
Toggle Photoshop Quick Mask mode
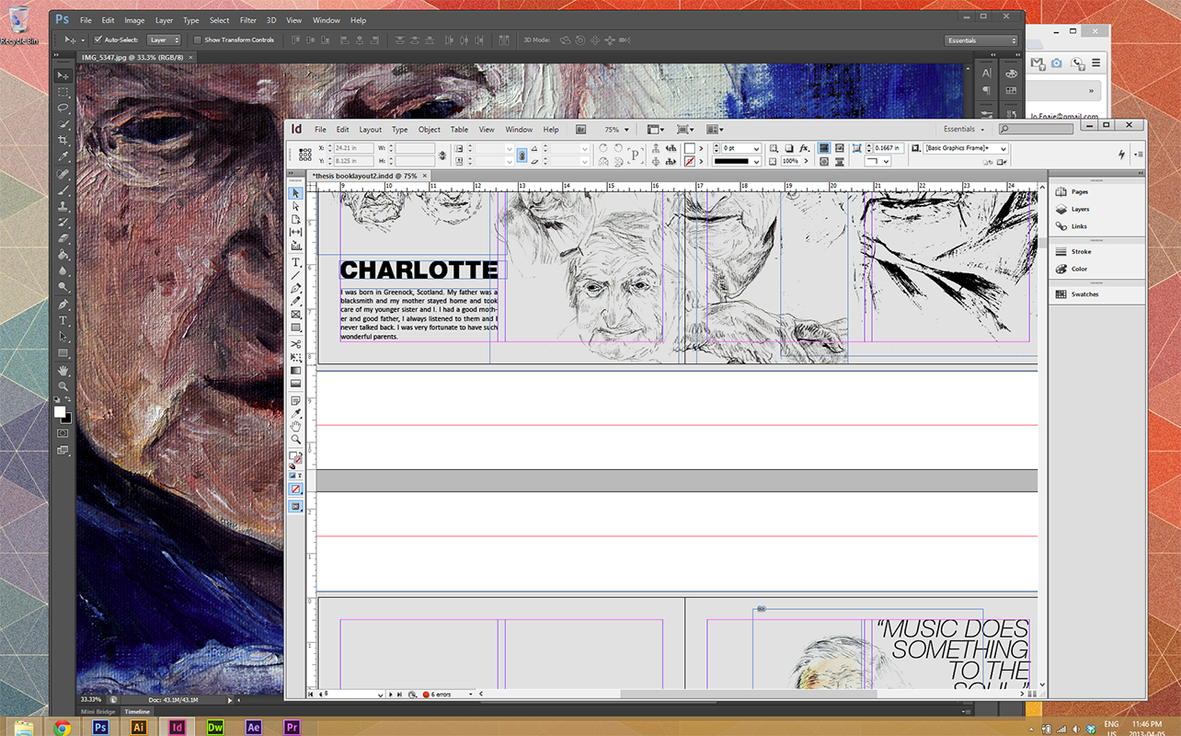click(x=63, y=432)
